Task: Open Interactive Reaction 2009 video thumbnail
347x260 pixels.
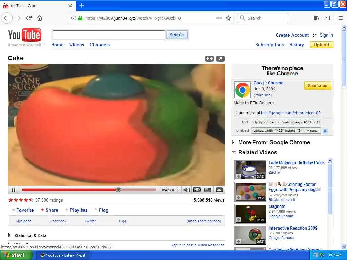Action: 250,235
